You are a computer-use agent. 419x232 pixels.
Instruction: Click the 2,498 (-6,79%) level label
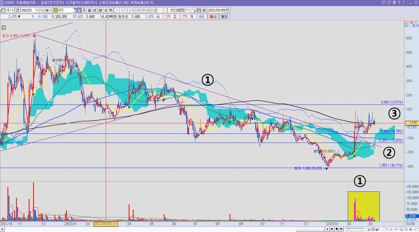pos(392,131)
